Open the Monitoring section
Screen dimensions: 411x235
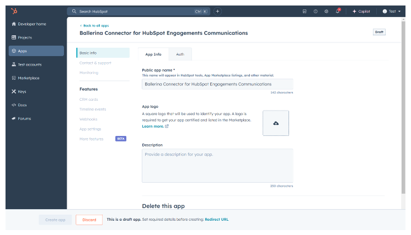click(x=89, y=73)
